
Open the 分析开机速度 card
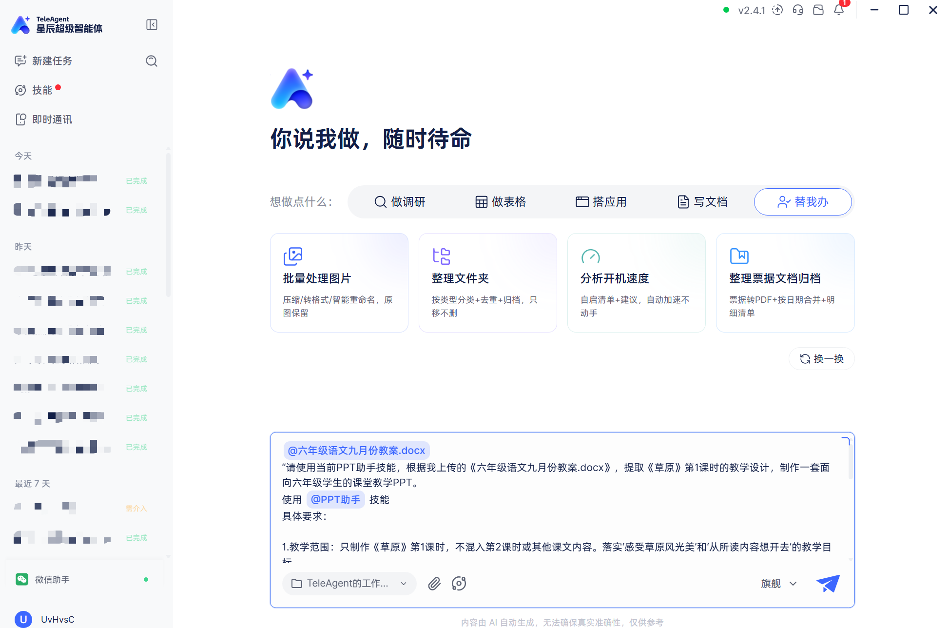coord(637,283)
